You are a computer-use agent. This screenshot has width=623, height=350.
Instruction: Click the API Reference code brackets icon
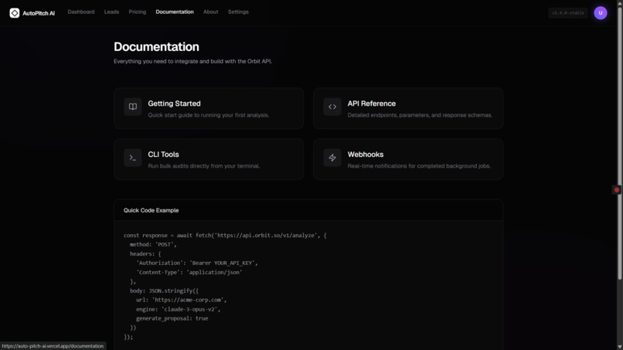click(332, 107)
